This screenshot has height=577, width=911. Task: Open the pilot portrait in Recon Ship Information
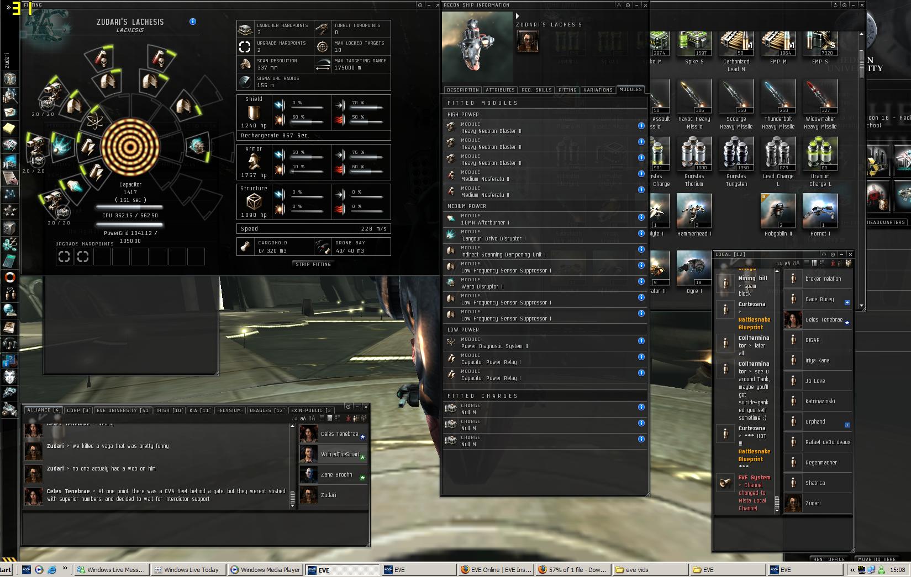(x=527, y=41)
